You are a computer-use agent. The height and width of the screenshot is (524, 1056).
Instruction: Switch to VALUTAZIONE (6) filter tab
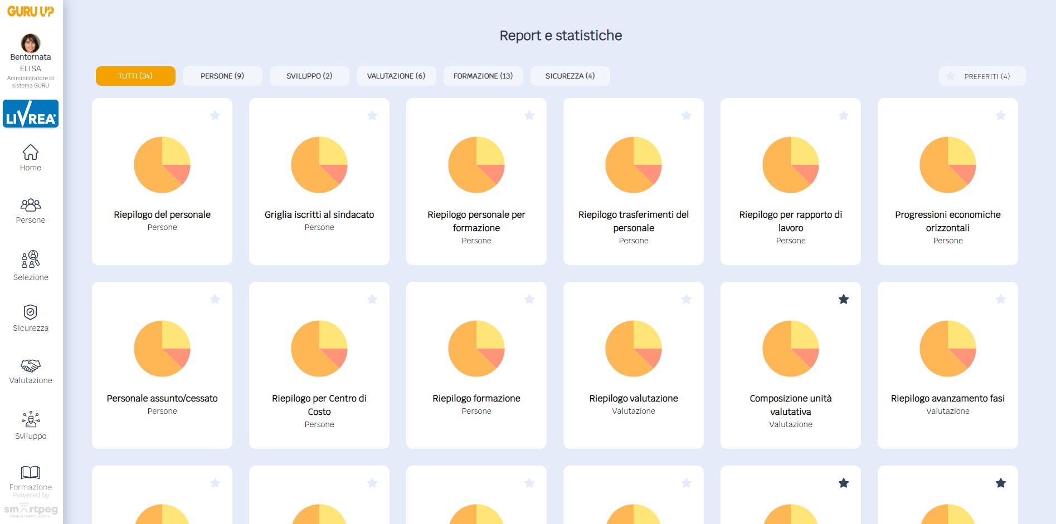(x=396, y=76)
